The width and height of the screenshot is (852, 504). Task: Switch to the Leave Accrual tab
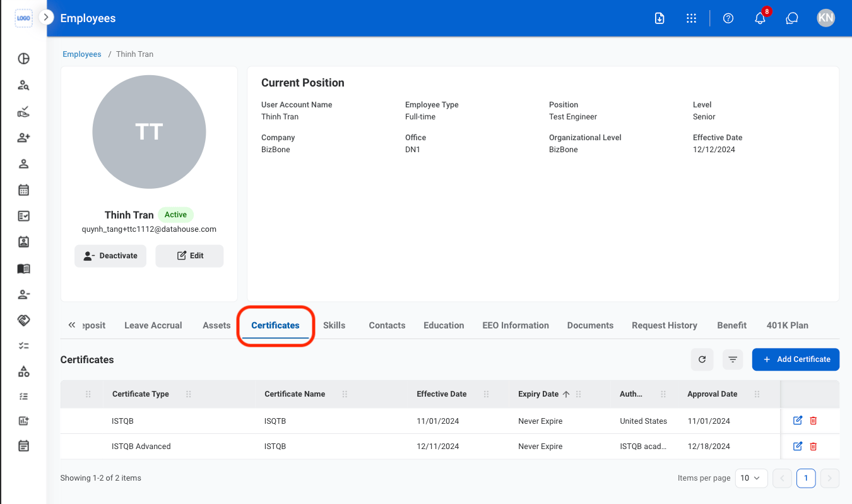tap(153, 325)
